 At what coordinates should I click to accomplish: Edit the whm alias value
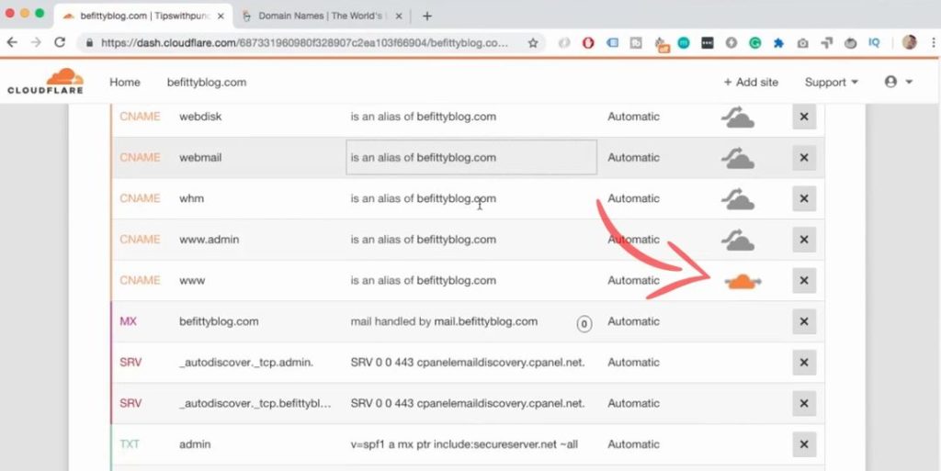(423, 198)
